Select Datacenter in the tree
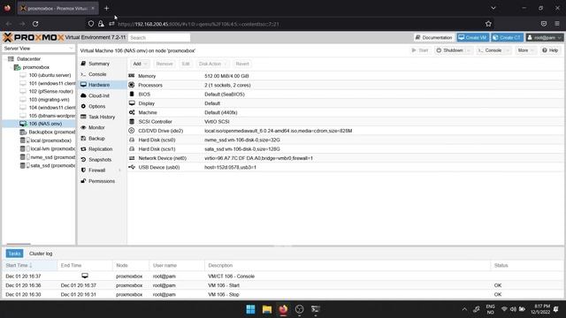566x318 pixels. click(x=28, y=59)
